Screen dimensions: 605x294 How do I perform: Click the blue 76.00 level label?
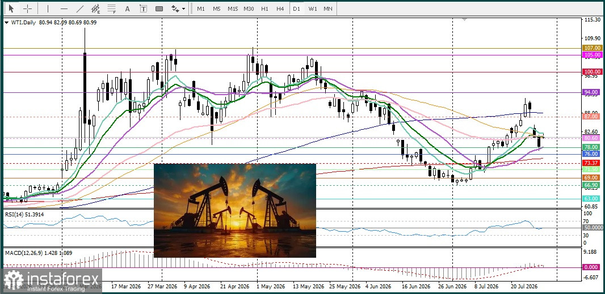click(592, 154)
